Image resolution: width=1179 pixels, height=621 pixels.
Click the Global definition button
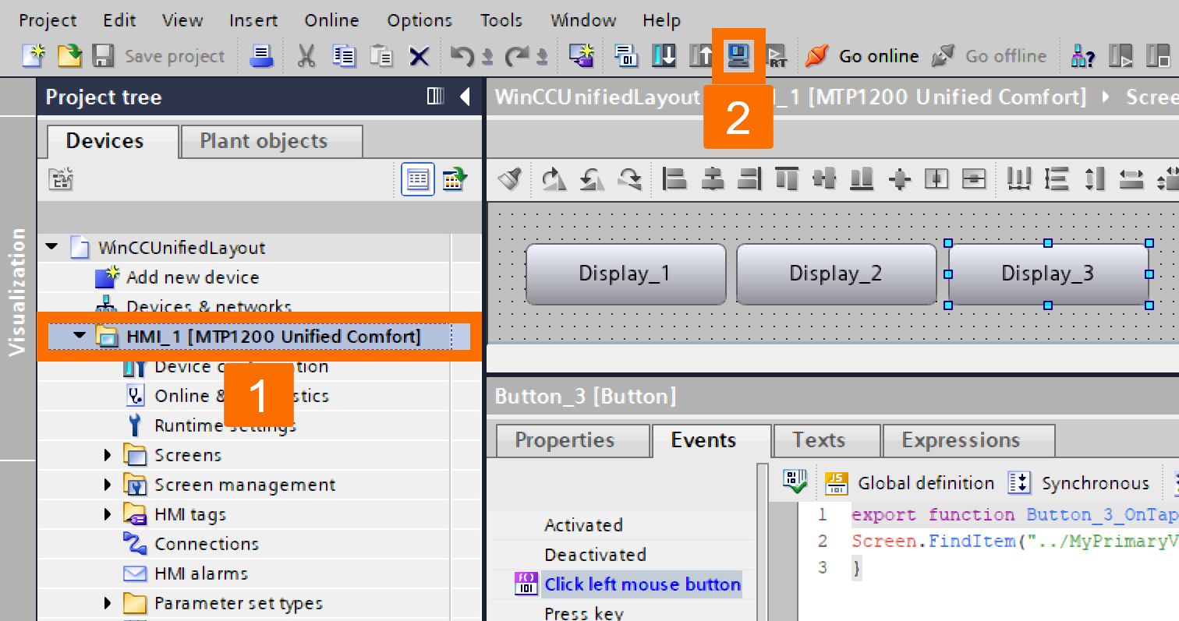909,483
